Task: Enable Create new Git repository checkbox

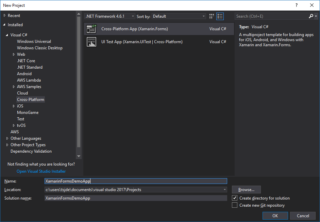Action: [235, 205]
